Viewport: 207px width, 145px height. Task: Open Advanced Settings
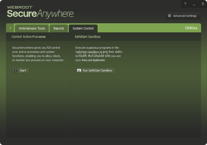point(183,16)
